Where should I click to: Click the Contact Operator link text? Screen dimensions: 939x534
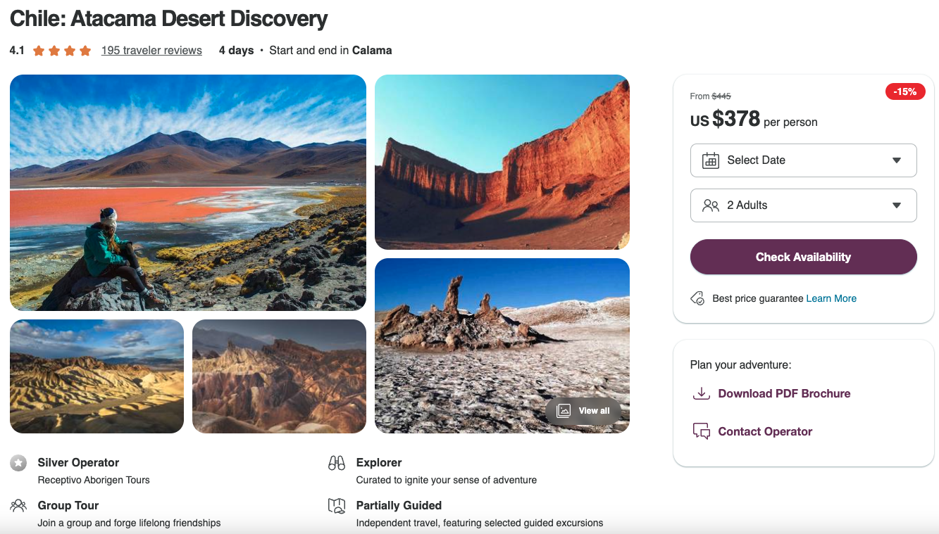point(765,431)
